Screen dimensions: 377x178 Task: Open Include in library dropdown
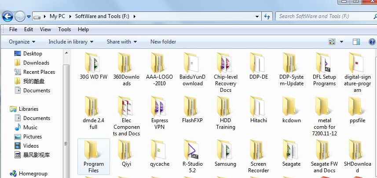pyautogui.click(x=71, y=42)
